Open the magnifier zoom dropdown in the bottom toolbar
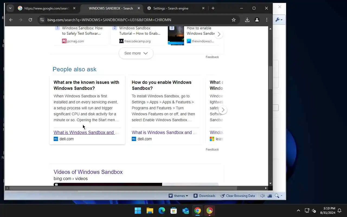The image size is (347, 217). tap(278, 196)
